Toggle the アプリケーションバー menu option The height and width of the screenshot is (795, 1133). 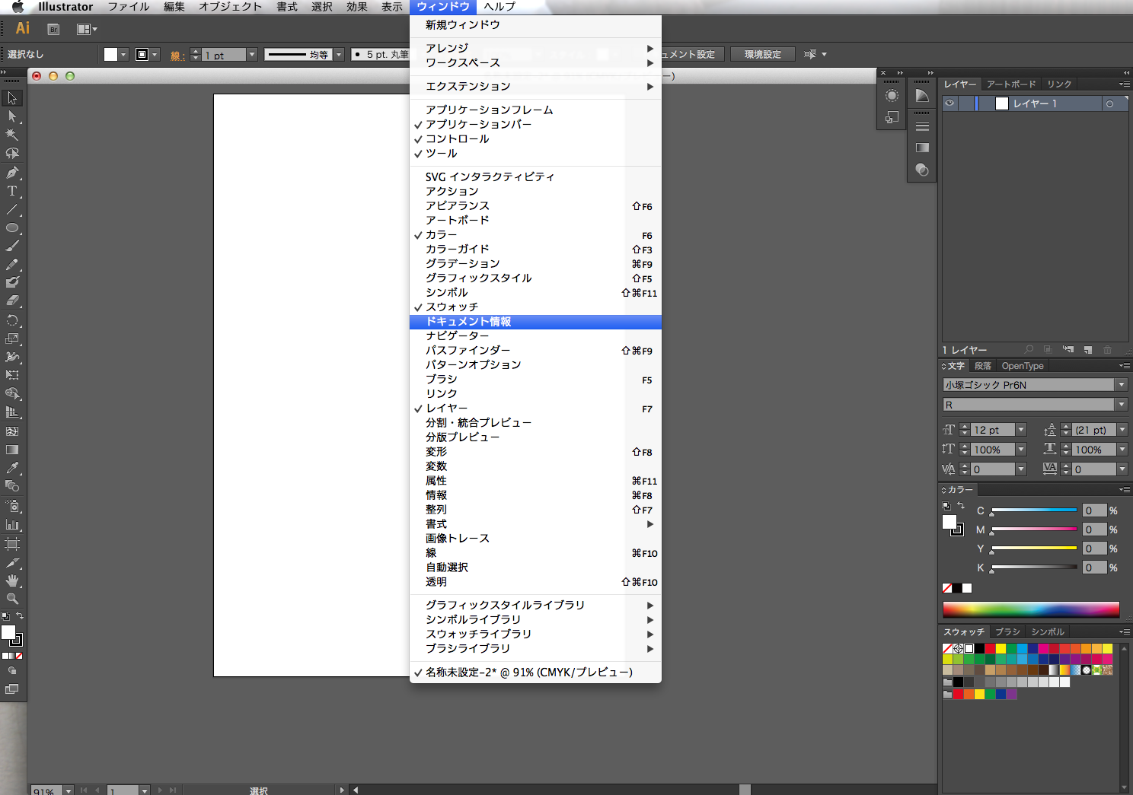coord(535,124)
